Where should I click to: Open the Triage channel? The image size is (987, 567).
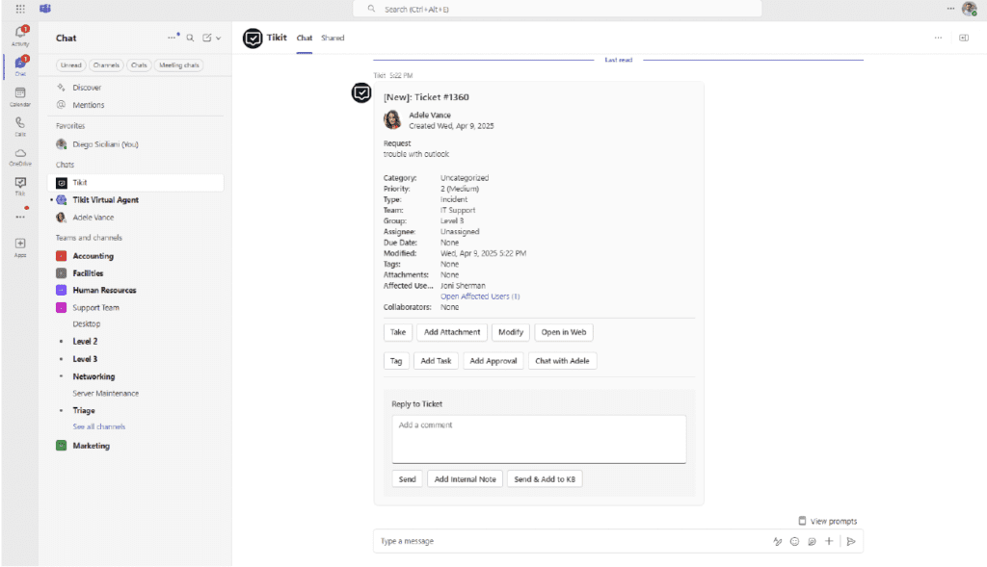coord(84,410)
